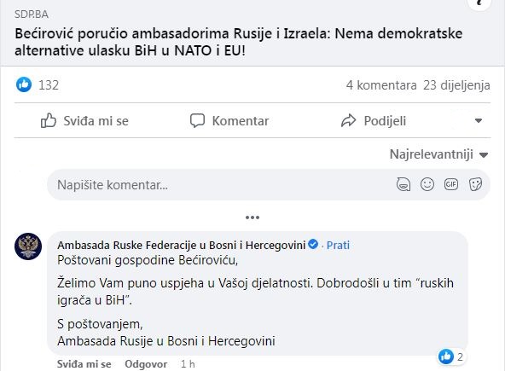The width and height of the screenshot is (505, 371).
Task: Click the verified badge beside the embassy name
Action: (x=313, y=244)
